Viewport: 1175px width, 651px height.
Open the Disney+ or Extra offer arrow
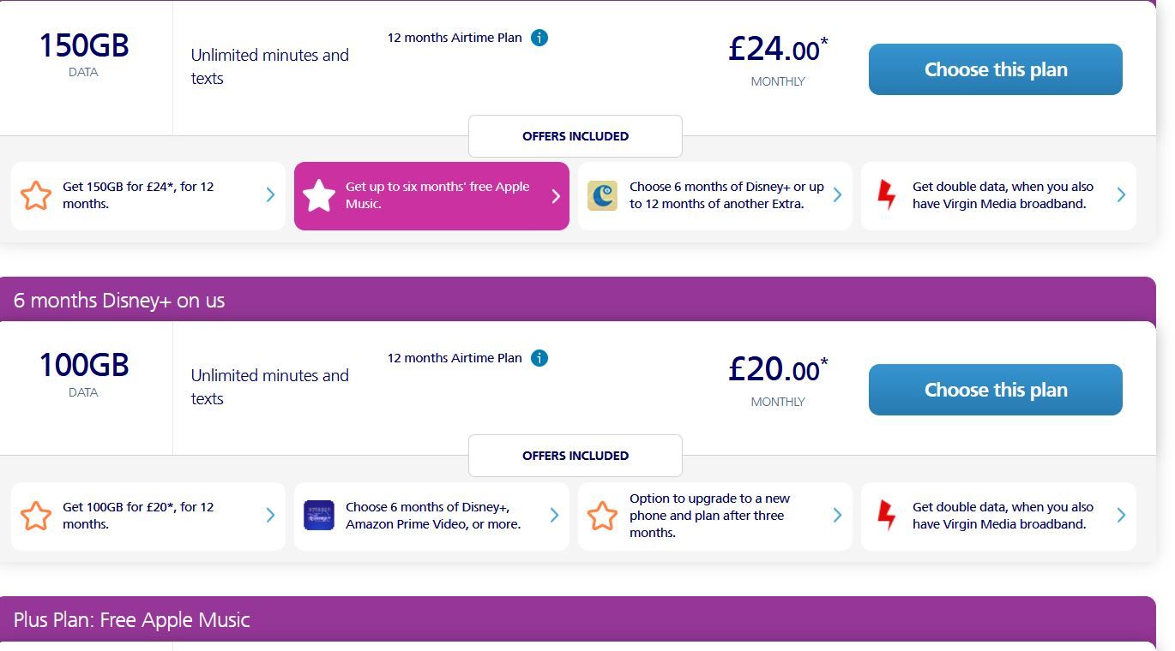837,195
